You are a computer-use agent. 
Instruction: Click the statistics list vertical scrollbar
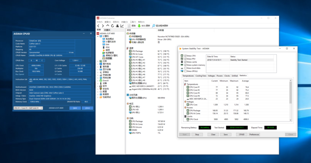point(291,93)
